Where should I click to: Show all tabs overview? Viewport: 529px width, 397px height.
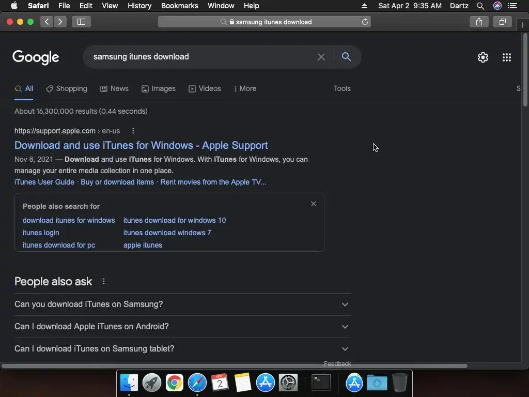click(502, 22)
